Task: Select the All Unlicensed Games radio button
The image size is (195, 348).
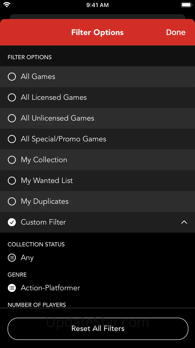Action: pos(12,118)
